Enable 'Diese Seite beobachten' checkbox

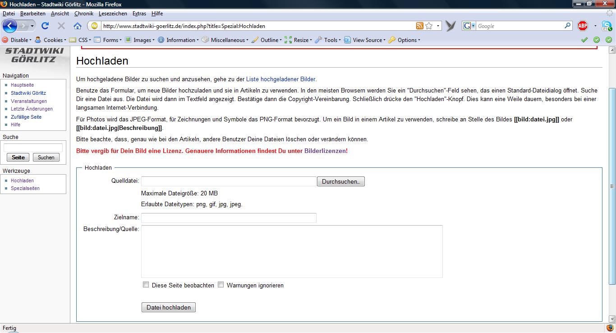pyautogui.click(x=146, y=285)
